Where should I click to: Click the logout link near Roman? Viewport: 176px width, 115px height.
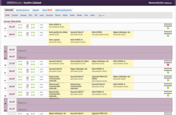168,3
